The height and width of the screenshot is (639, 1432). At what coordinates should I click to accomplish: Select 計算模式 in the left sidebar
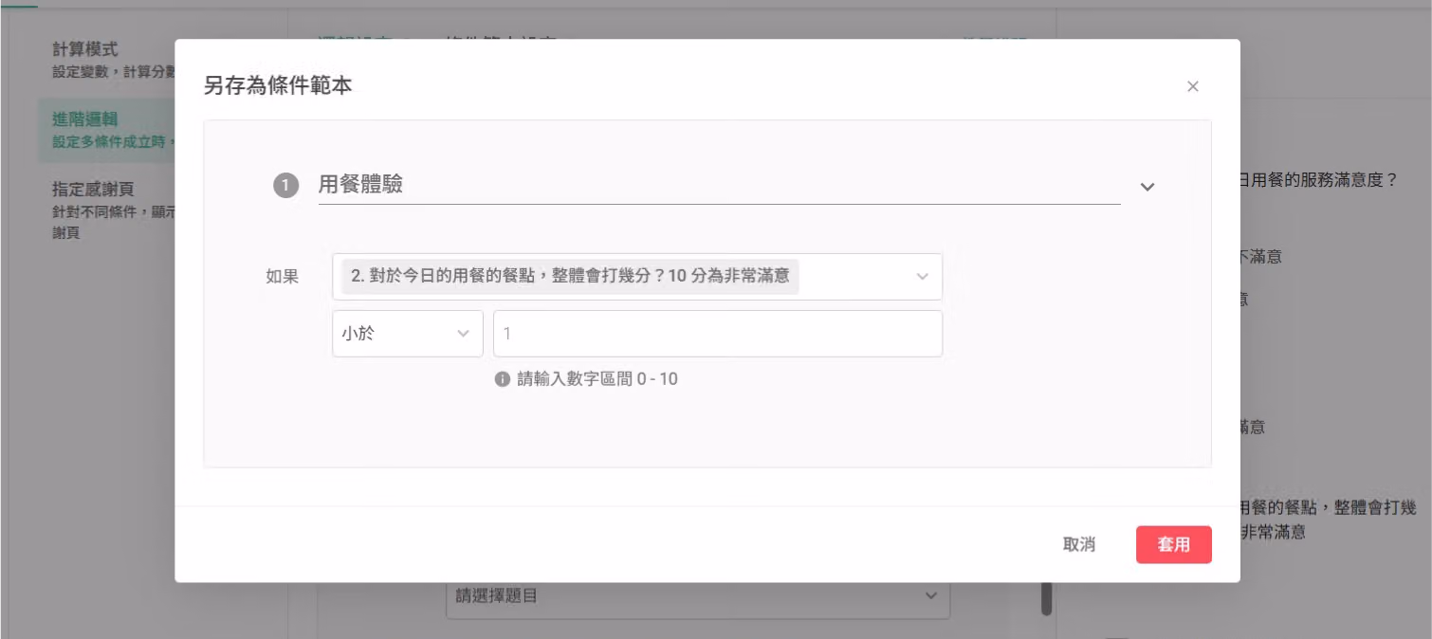[x=106, y=59]
